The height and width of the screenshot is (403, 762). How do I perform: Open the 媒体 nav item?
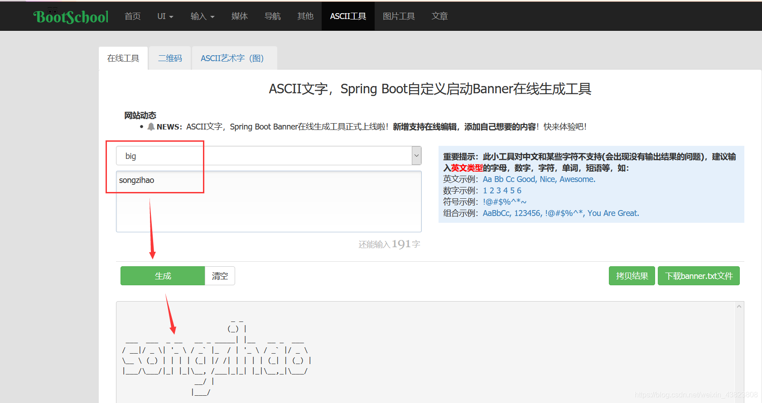point(240,16)
